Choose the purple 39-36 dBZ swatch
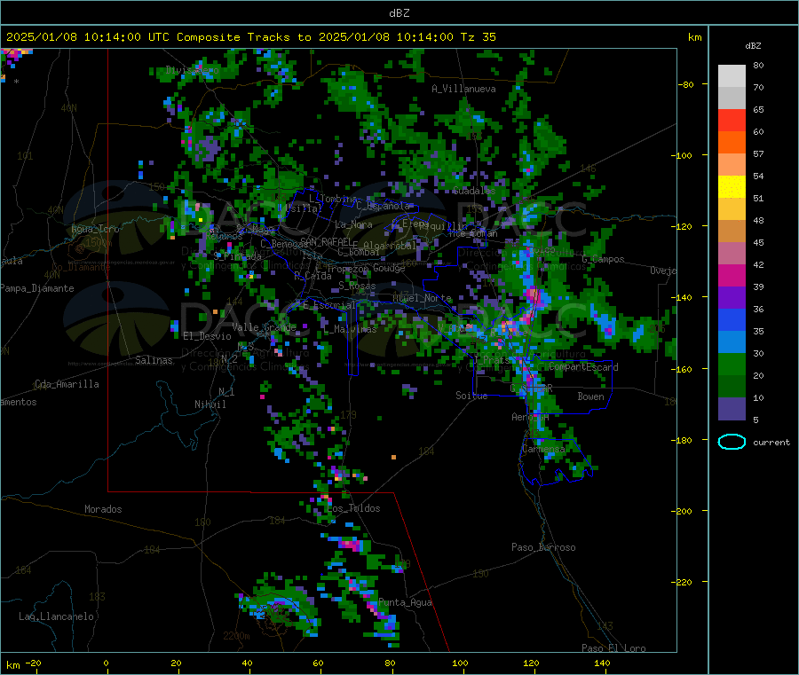The image size is (799, 675). tap(732, 298)
